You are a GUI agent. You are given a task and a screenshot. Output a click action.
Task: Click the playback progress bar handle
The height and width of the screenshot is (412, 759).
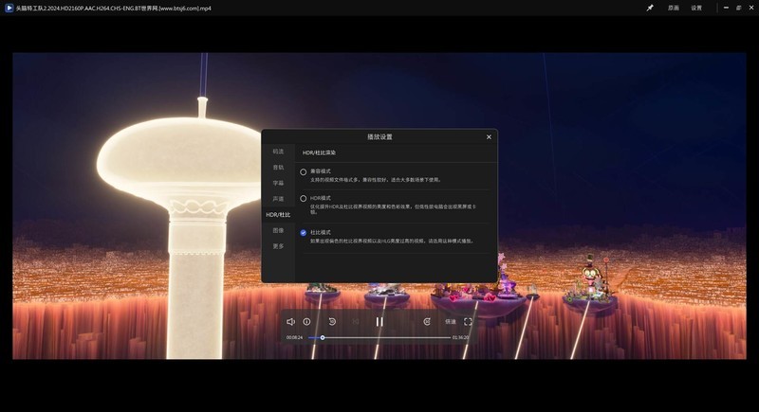pos(323,337)
